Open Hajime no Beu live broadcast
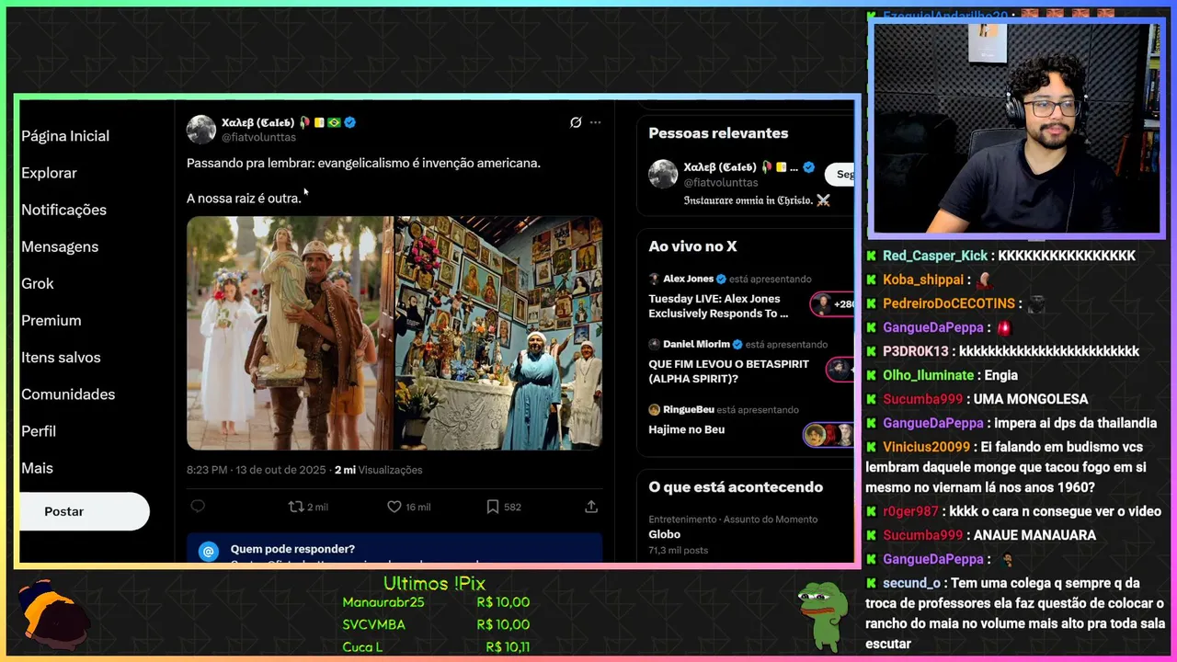This screenshot has height=662, width=1177. pos(686,429)
